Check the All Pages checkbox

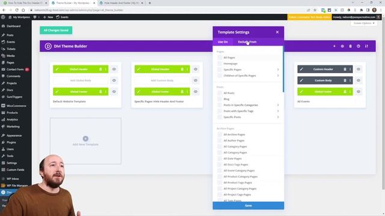pos(220,58)
